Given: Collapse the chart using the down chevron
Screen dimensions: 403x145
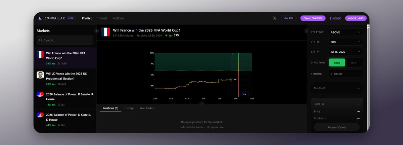Looking at the screenshot, I should click(201, 104).
